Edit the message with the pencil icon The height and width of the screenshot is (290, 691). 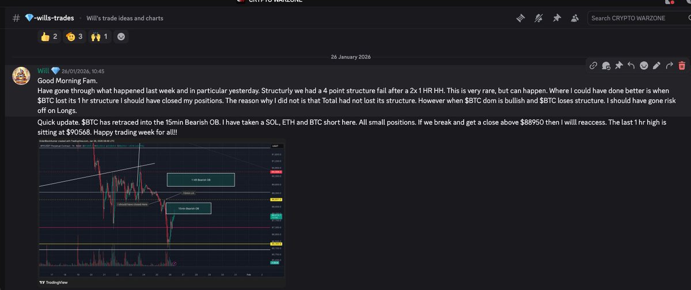point(656,66)
